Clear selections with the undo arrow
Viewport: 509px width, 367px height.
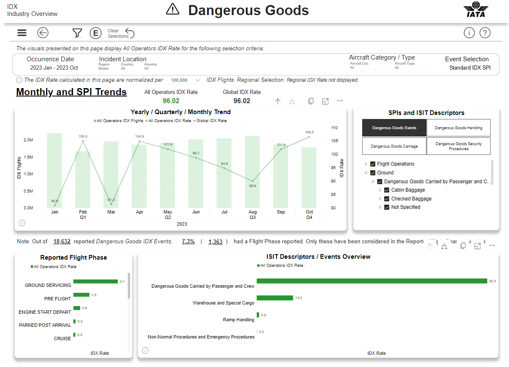pyautogui.click(x=130, y=34)
